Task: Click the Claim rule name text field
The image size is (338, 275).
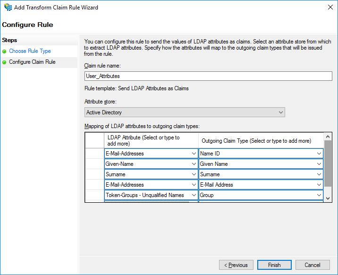Action: [x=208, y=76]
